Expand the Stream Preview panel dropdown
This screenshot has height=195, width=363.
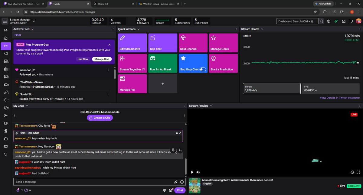211,106
